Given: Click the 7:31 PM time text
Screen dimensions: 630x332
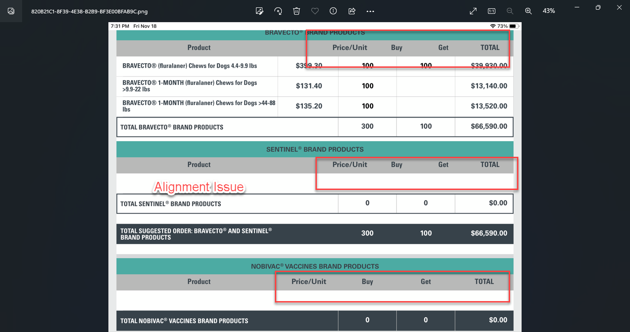Looking at the screenshot, I should pyautogui.click(x=120, y=26).
